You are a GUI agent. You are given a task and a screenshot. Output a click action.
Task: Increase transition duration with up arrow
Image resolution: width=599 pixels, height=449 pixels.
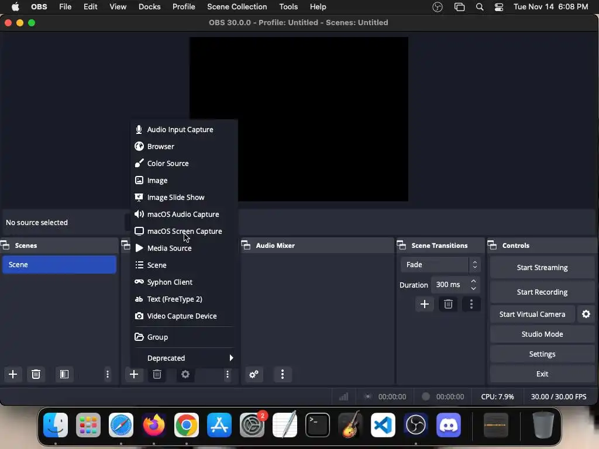[x=473, y=281]
